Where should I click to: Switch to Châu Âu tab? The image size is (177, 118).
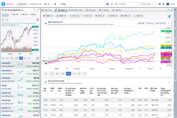pyautogui.click(x=24, y=14)
